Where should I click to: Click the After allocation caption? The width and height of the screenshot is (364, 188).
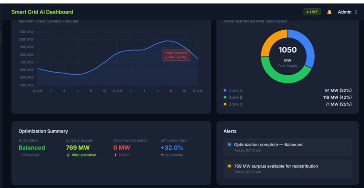84,155
